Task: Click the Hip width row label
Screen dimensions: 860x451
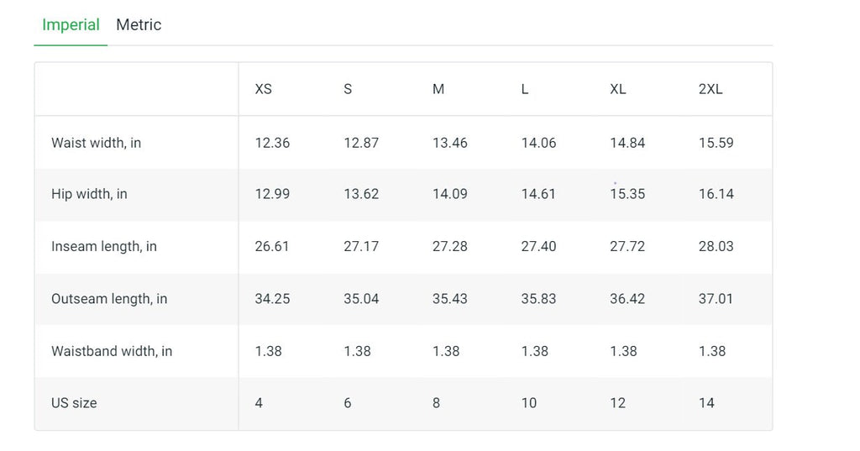Action: tap(89, 194)
